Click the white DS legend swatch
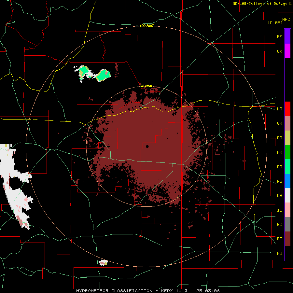Screen dimensions: 293x293 click(287, 195)
